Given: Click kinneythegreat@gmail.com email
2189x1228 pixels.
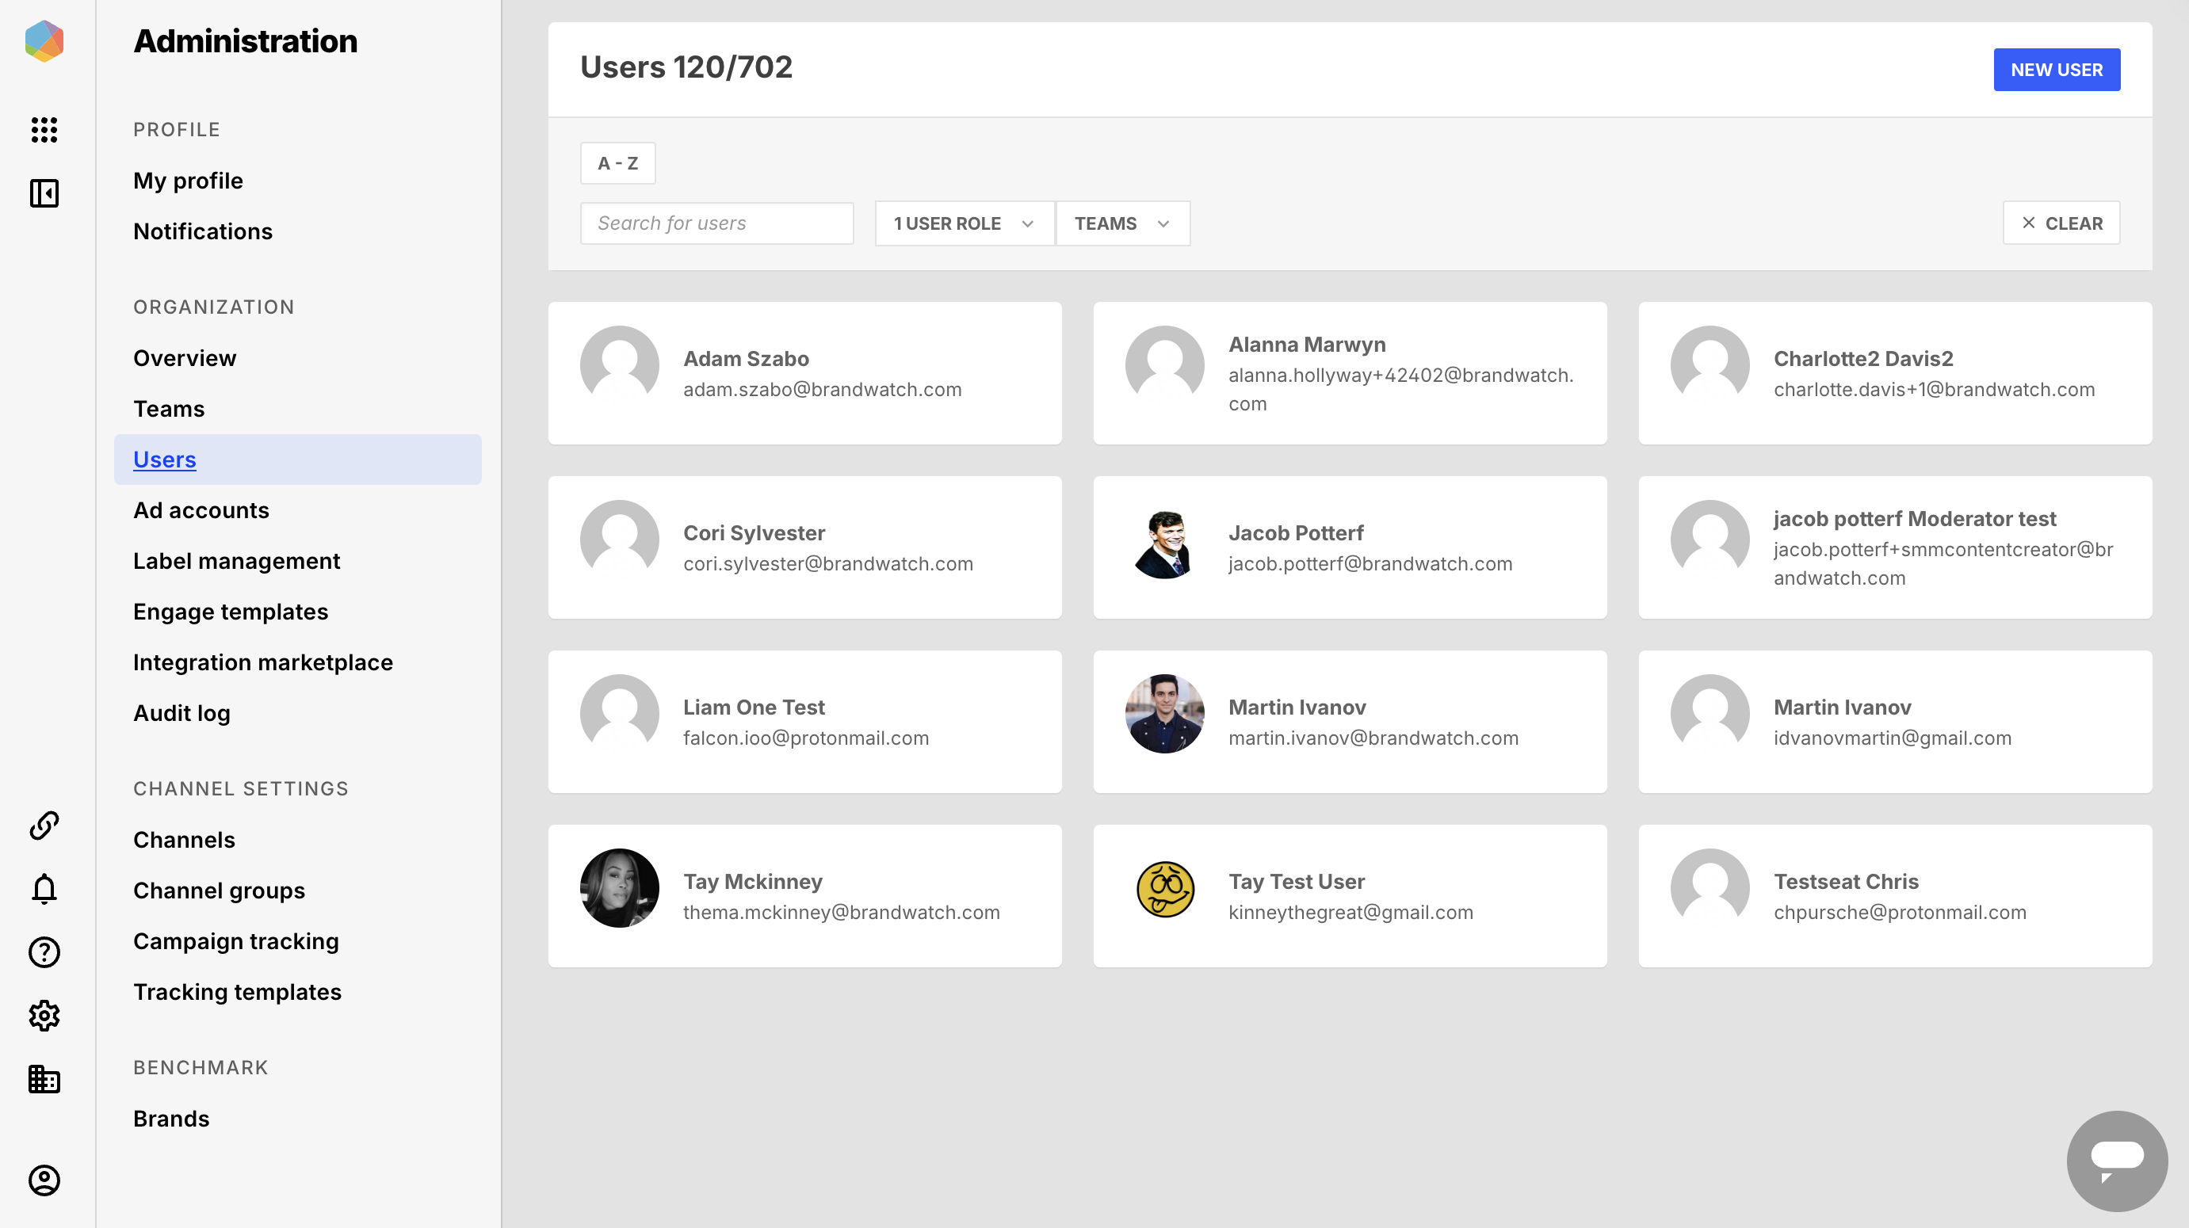Looking at the screenshot, I should pos(1350,911).
